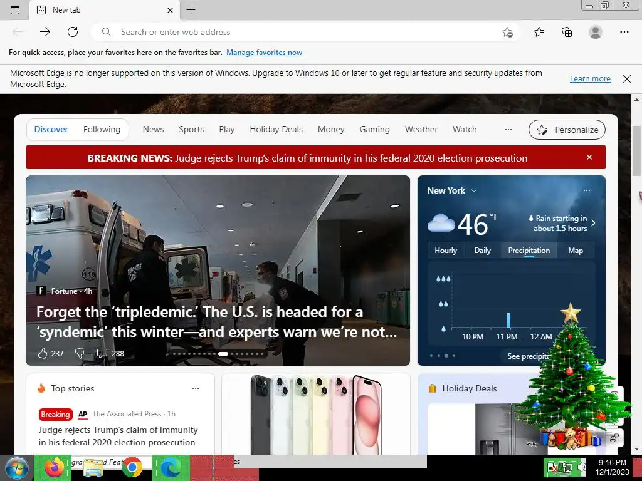Open Settings and more ellipsis menu

(624, 32)
